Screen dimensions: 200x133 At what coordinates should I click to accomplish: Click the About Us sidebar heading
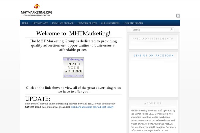(153, 103)
